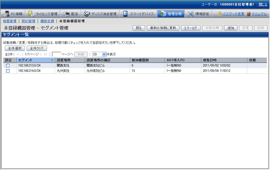Click the ライセンス管理 license icon
The height and width of the screenshot is (170, 270).
click(x=31, y=13)
